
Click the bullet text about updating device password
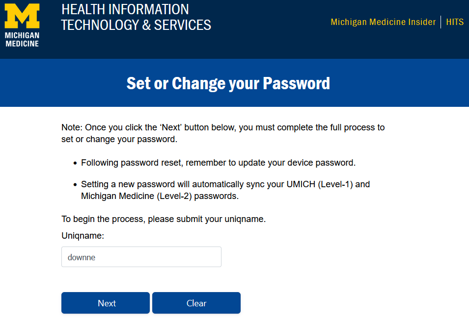[x=218, y=163]
